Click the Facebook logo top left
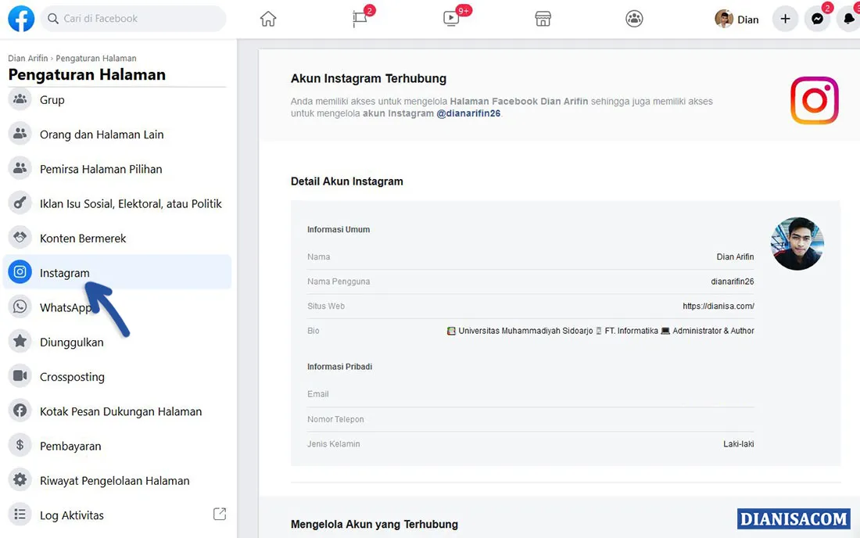The width and height of the screenshot is (860, 538). pyautogui.click(x=20, y=18)
